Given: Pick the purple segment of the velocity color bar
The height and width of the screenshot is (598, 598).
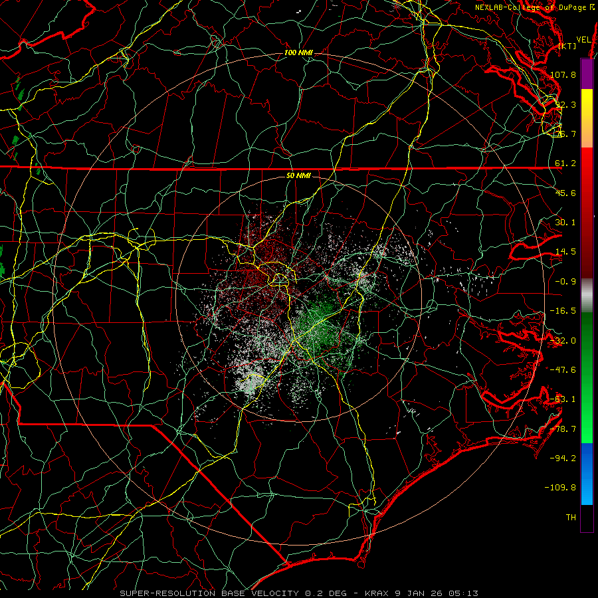Looking at the screenshot, I should point(587,74).
